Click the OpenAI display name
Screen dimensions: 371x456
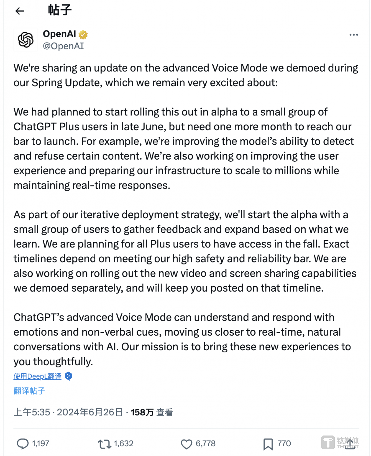(x=59, y=34)
